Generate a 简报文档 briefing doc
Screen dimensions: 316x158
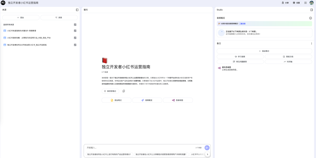289,57
